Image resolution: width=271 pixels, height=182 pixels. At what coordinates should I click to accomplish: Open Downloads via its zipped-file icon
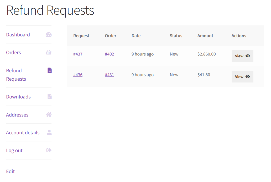pyautogui.click(x=49, y=97)
